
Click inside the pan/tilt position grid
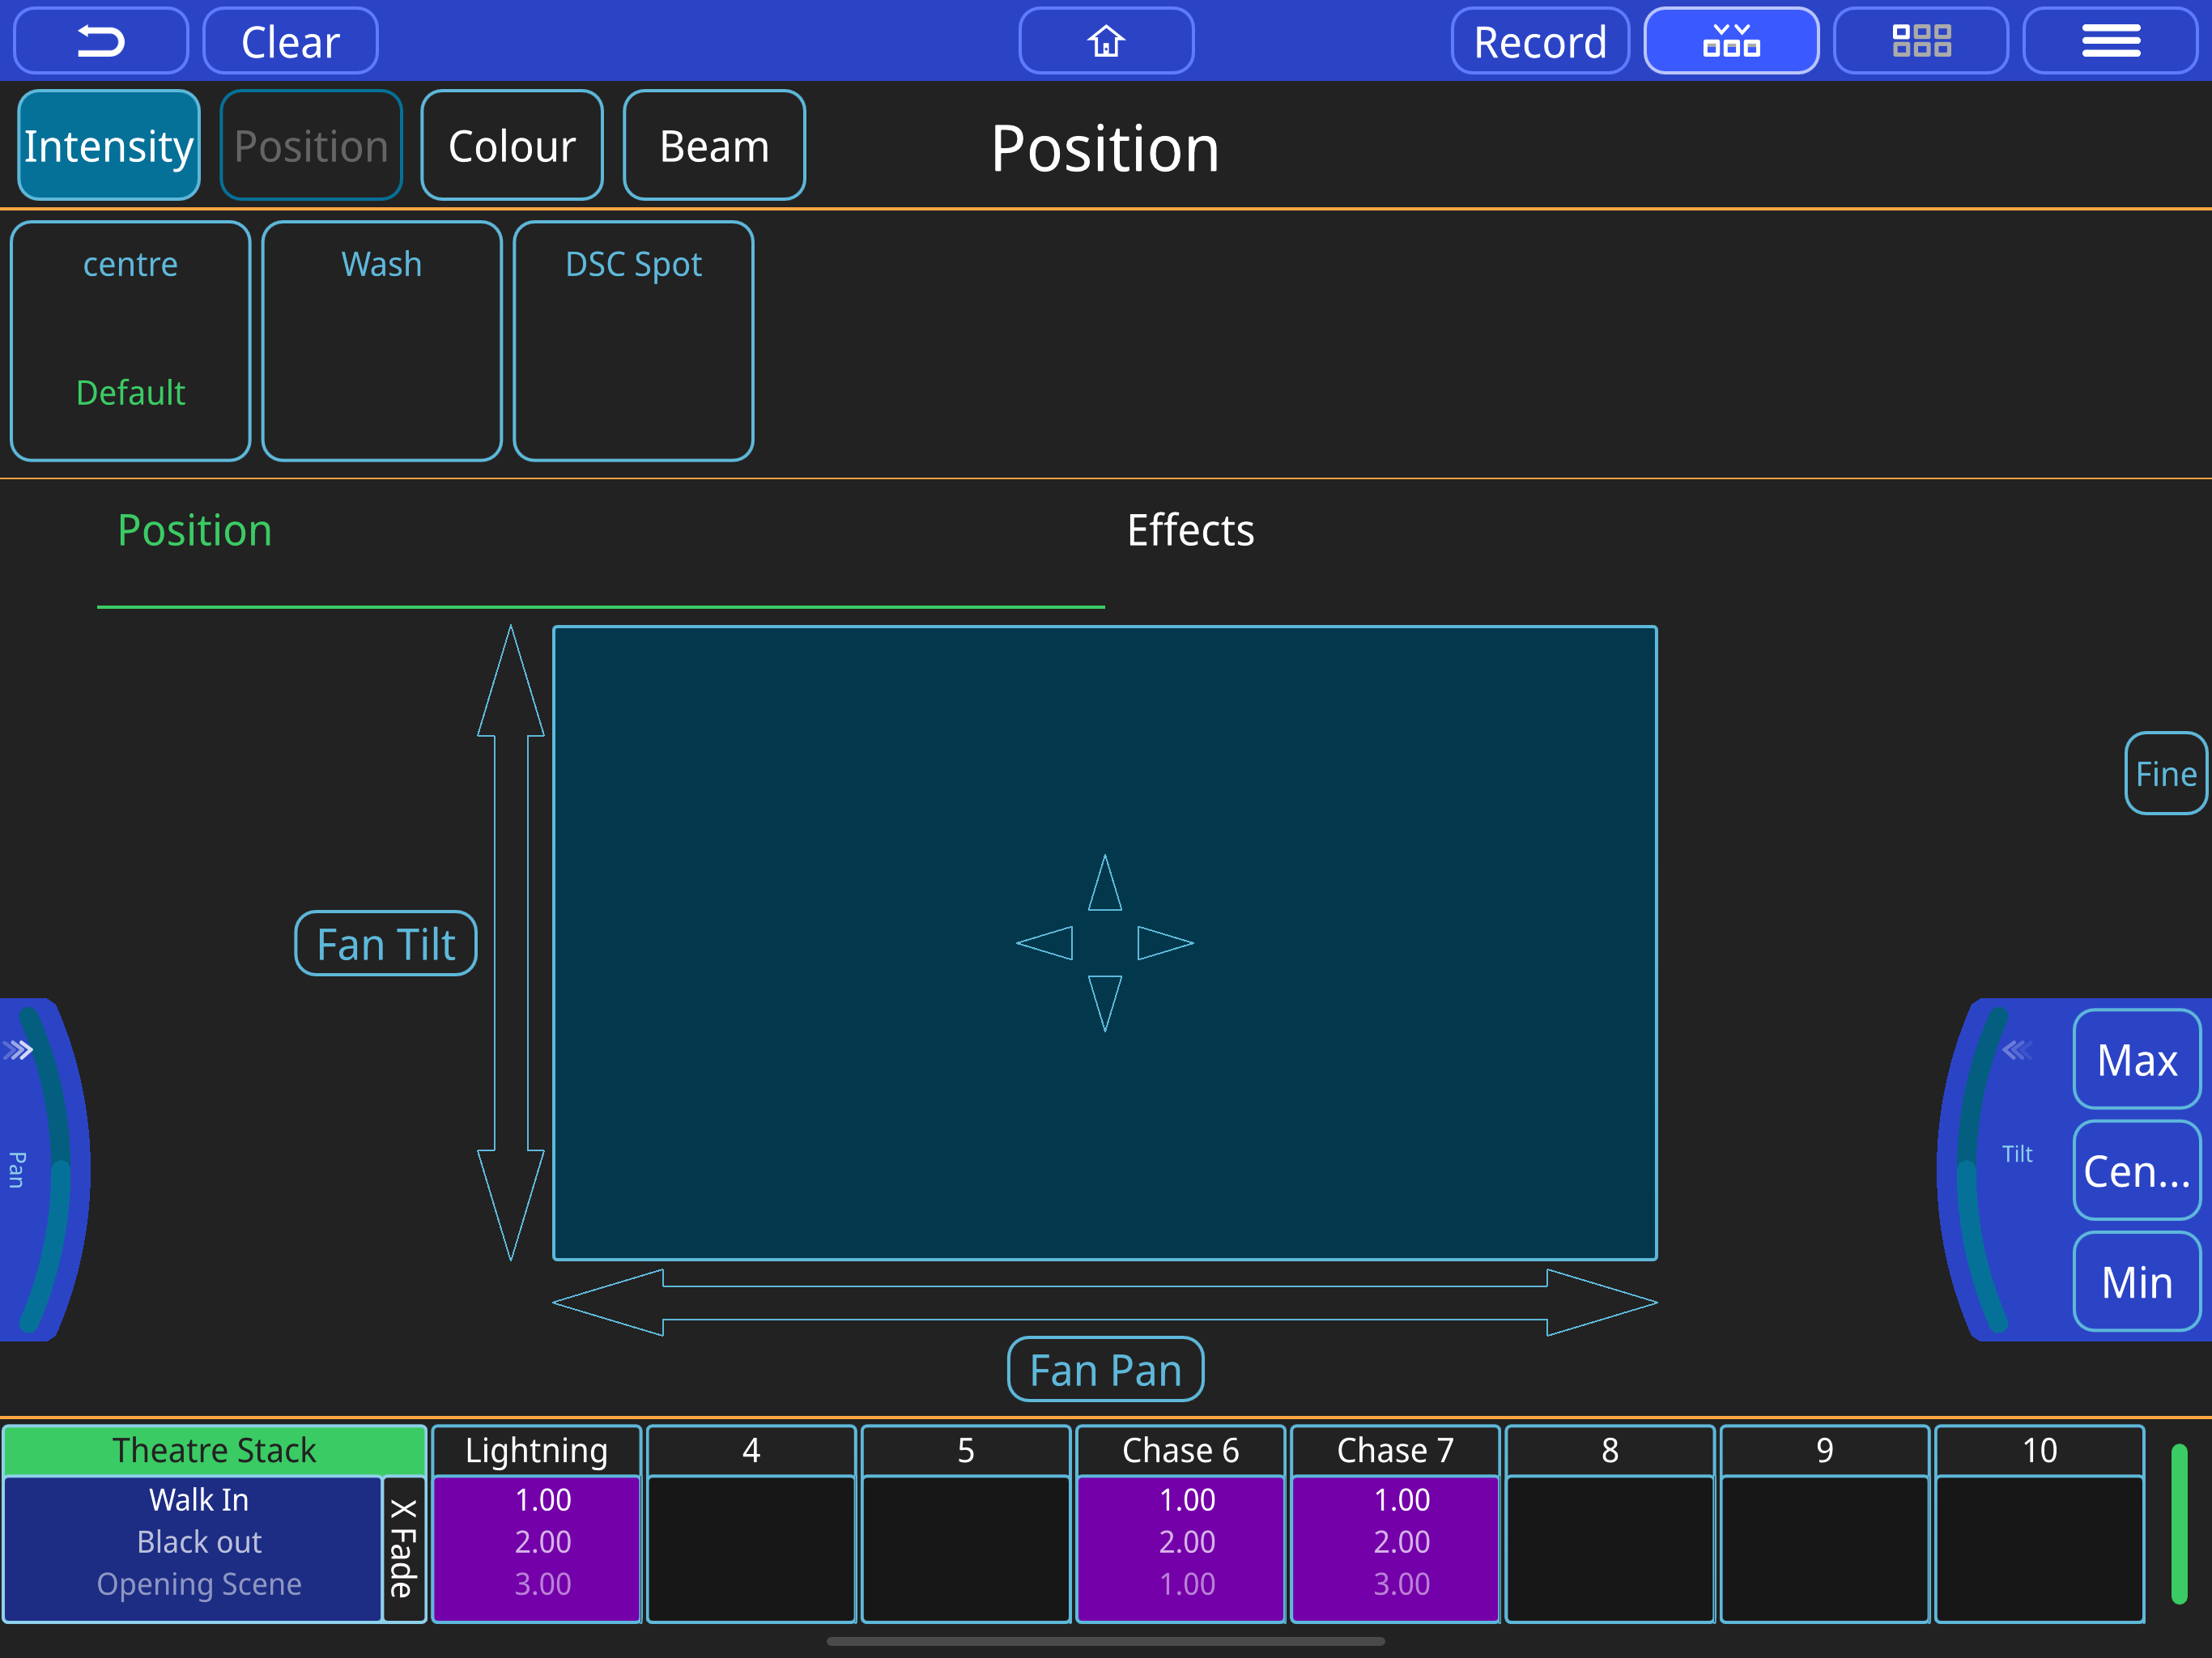[1105, 943]
